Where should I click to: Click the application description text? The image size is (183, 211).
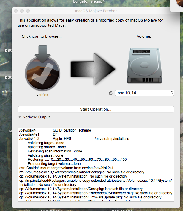(x=90, y=23)
